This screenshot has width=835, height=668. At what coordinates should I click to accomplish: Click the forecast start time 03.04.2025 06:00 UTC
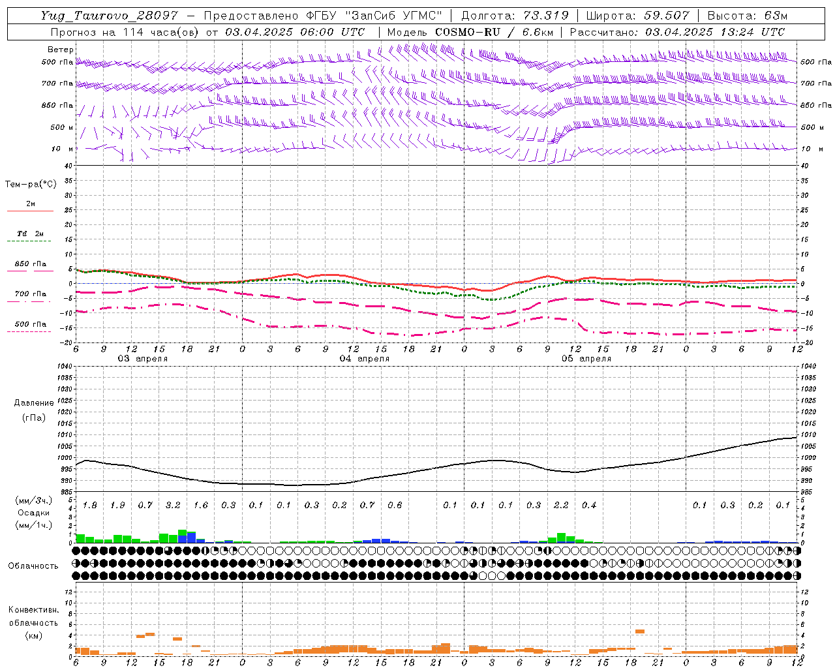point(295,32)
